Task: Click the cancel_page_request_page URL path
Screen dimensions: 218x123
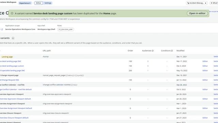Action: tap(63, 76)
